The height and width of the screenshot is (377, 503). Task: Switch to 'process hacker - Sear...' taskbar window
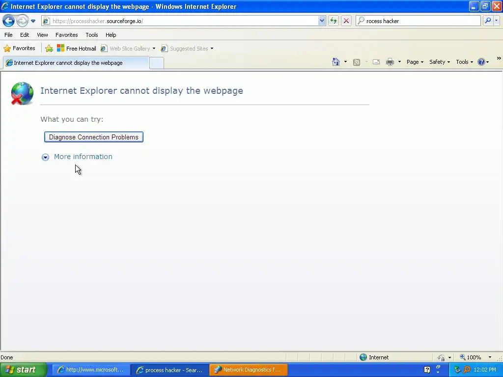click(x=169, y=370)
